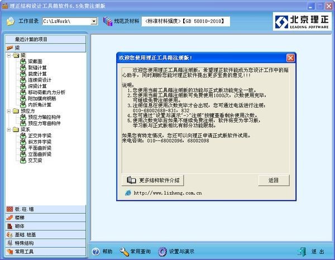Click the work directory folder icon

pyautogui.click(x=11, y=21)
